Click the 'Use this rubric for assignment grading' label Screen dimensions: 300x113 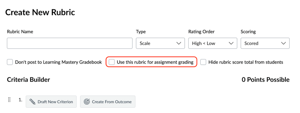pyautogui.click(x=155, y=62)
